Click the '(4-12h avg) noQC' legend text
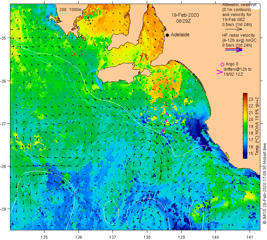Screen dimensions: 267x240 [239, 40]
